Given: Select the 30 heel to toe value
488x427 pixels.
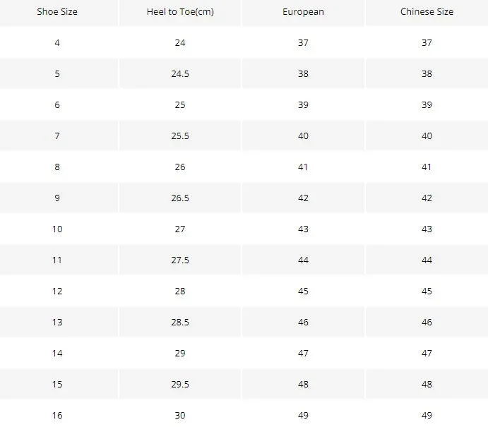Looking at the screenshot, I should coord(180,416).
